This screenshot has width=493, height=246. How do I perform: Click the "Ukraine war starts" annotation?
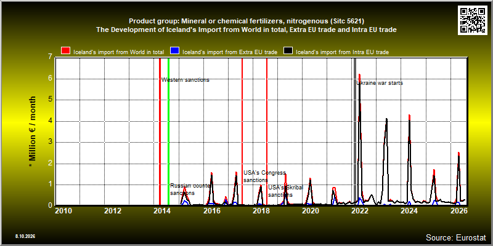pyautogui.click(x=380, y=83)
